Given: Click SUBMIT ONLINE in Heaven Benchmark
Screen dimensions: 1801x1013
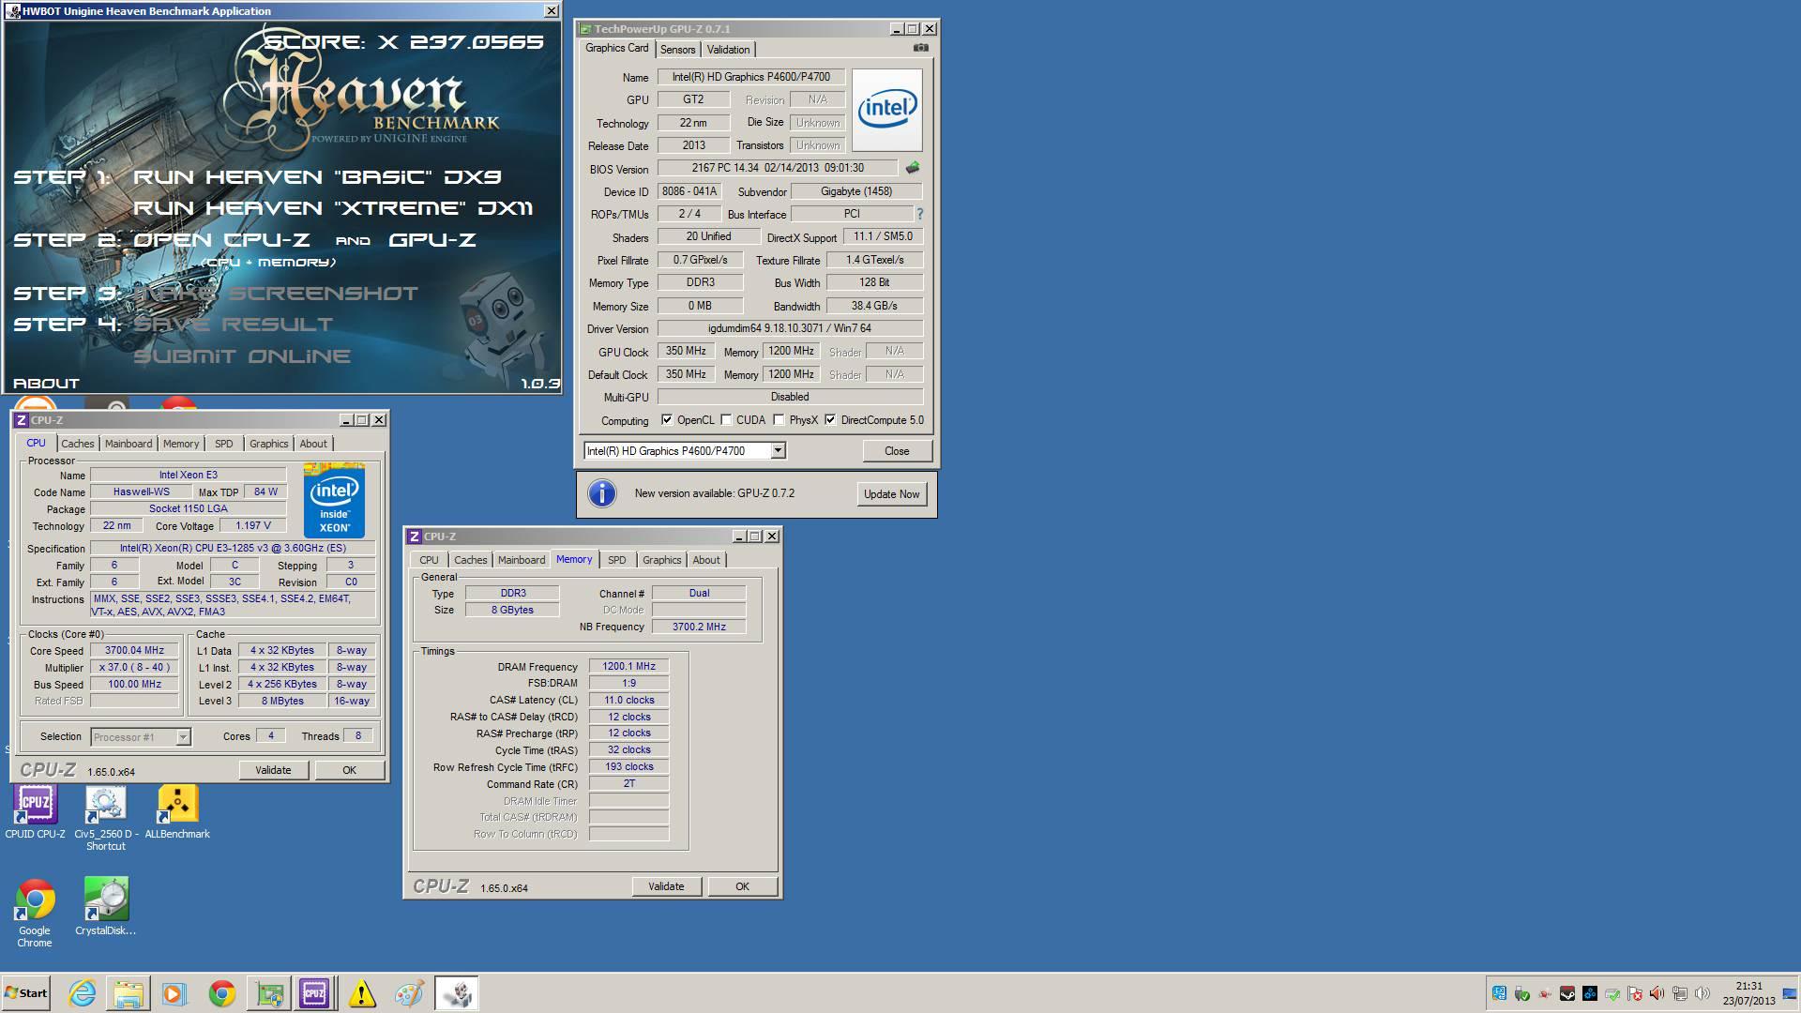Looking at the screenshot, I should click(242, 355).
